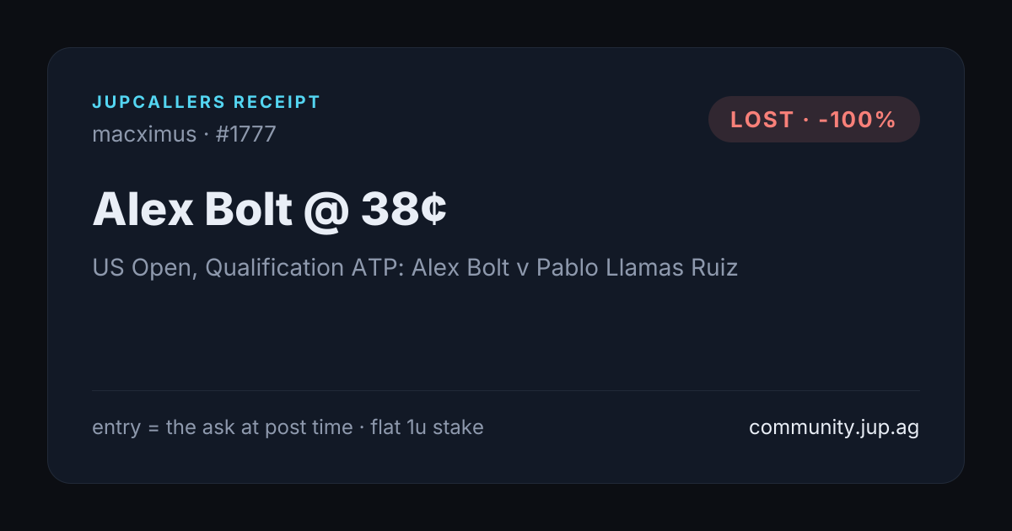Click the @ symbol in the title
The height and width of the screenshot is (531, 1012).
pos(326,211)
